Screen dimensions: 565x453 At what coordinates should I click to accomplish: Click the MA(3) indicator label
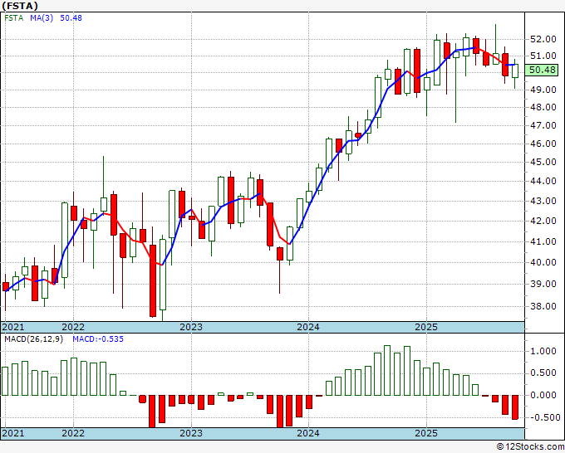(x=42, y=18)
